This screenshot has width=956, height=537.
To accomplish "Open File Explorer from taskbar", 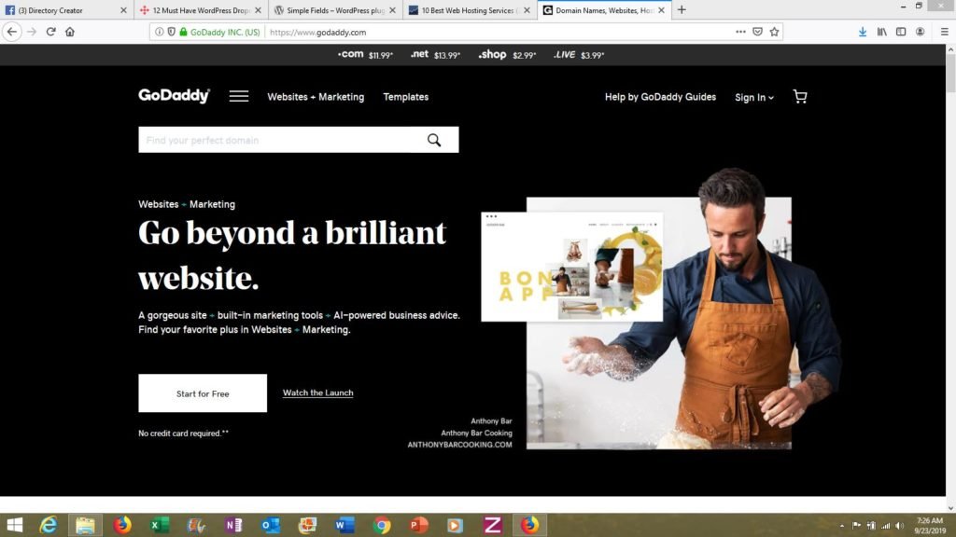I will (x=85, y=525).
